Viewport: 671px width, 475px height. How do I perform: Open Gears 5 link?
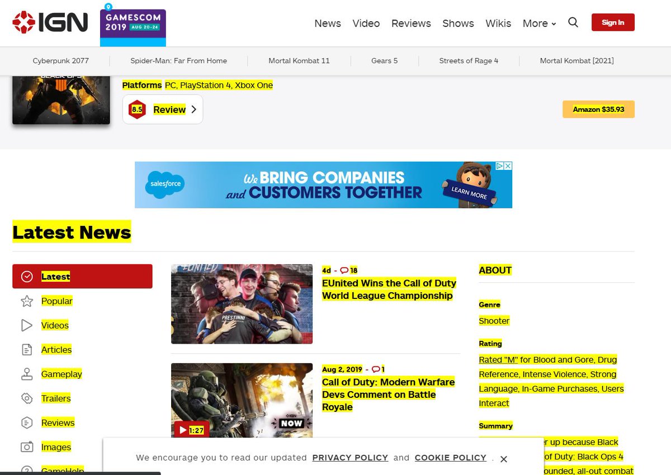click(385, 60)
